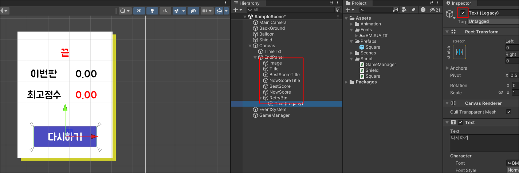This screenshot has height=173, width=519.
Task: Lock the Project panel
Action: 432,3
